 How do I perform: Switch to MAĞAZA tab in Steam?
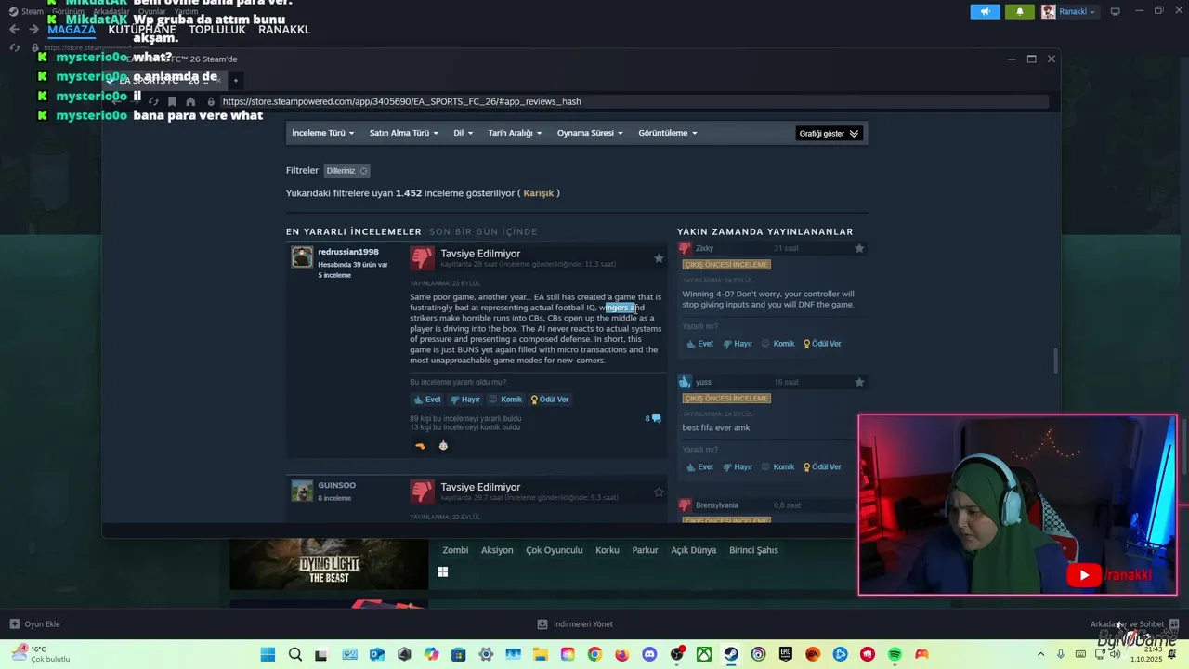(x=72, y=30)
